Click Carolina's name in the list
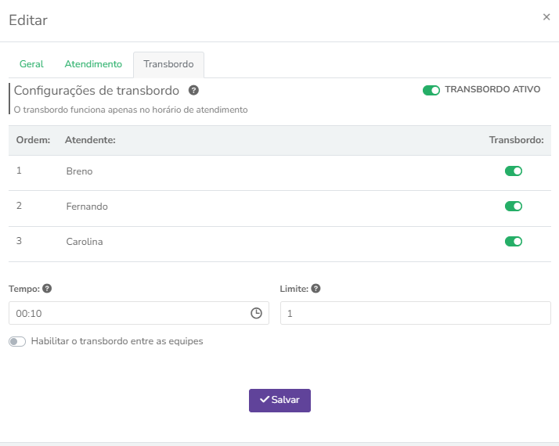The height and width of the screenshot is (446, 559). point(85,242)
